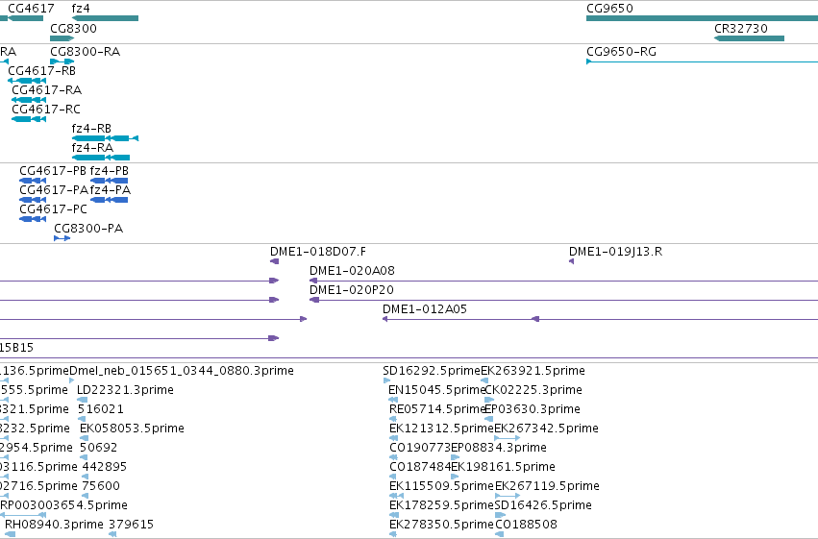Select the EP08834.3prime EST
Image resolution: width=818 pixels, height=539 pixels.
pyautogui.click(x=455, y=457)
